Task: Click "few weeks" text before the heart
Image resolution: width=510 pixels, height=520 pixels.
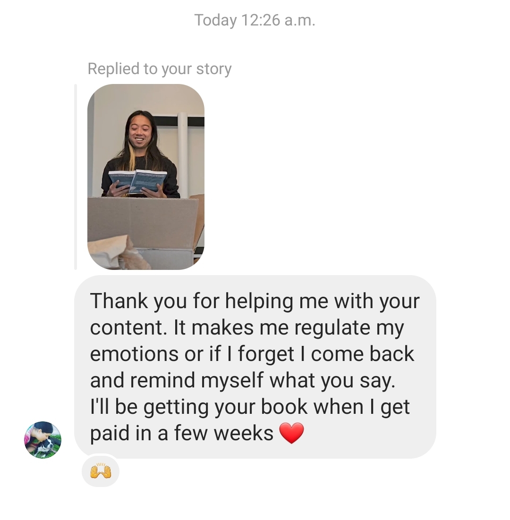Action: pyautogui.click(x=224, y=433)
